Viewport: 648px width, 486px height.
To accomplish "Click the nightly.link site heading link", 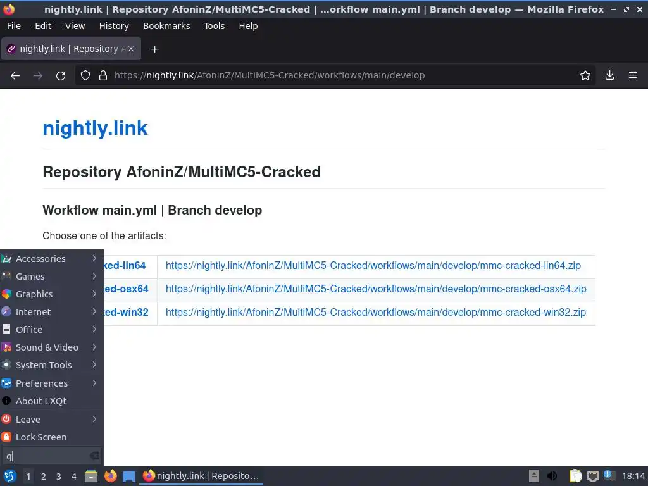I will pos(95,128).
